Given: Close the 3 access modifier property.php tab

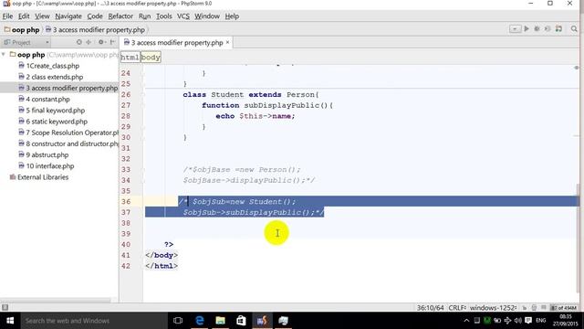Looking at the screenshot, I should [x=227, y=42].
